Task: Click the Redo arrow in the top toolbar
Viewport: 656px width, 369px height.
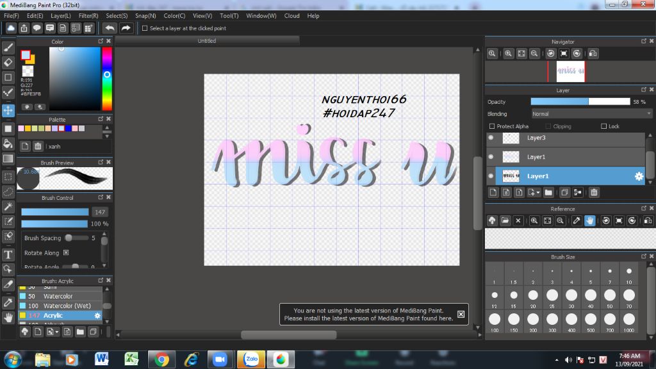Action: tap(126, 28)
